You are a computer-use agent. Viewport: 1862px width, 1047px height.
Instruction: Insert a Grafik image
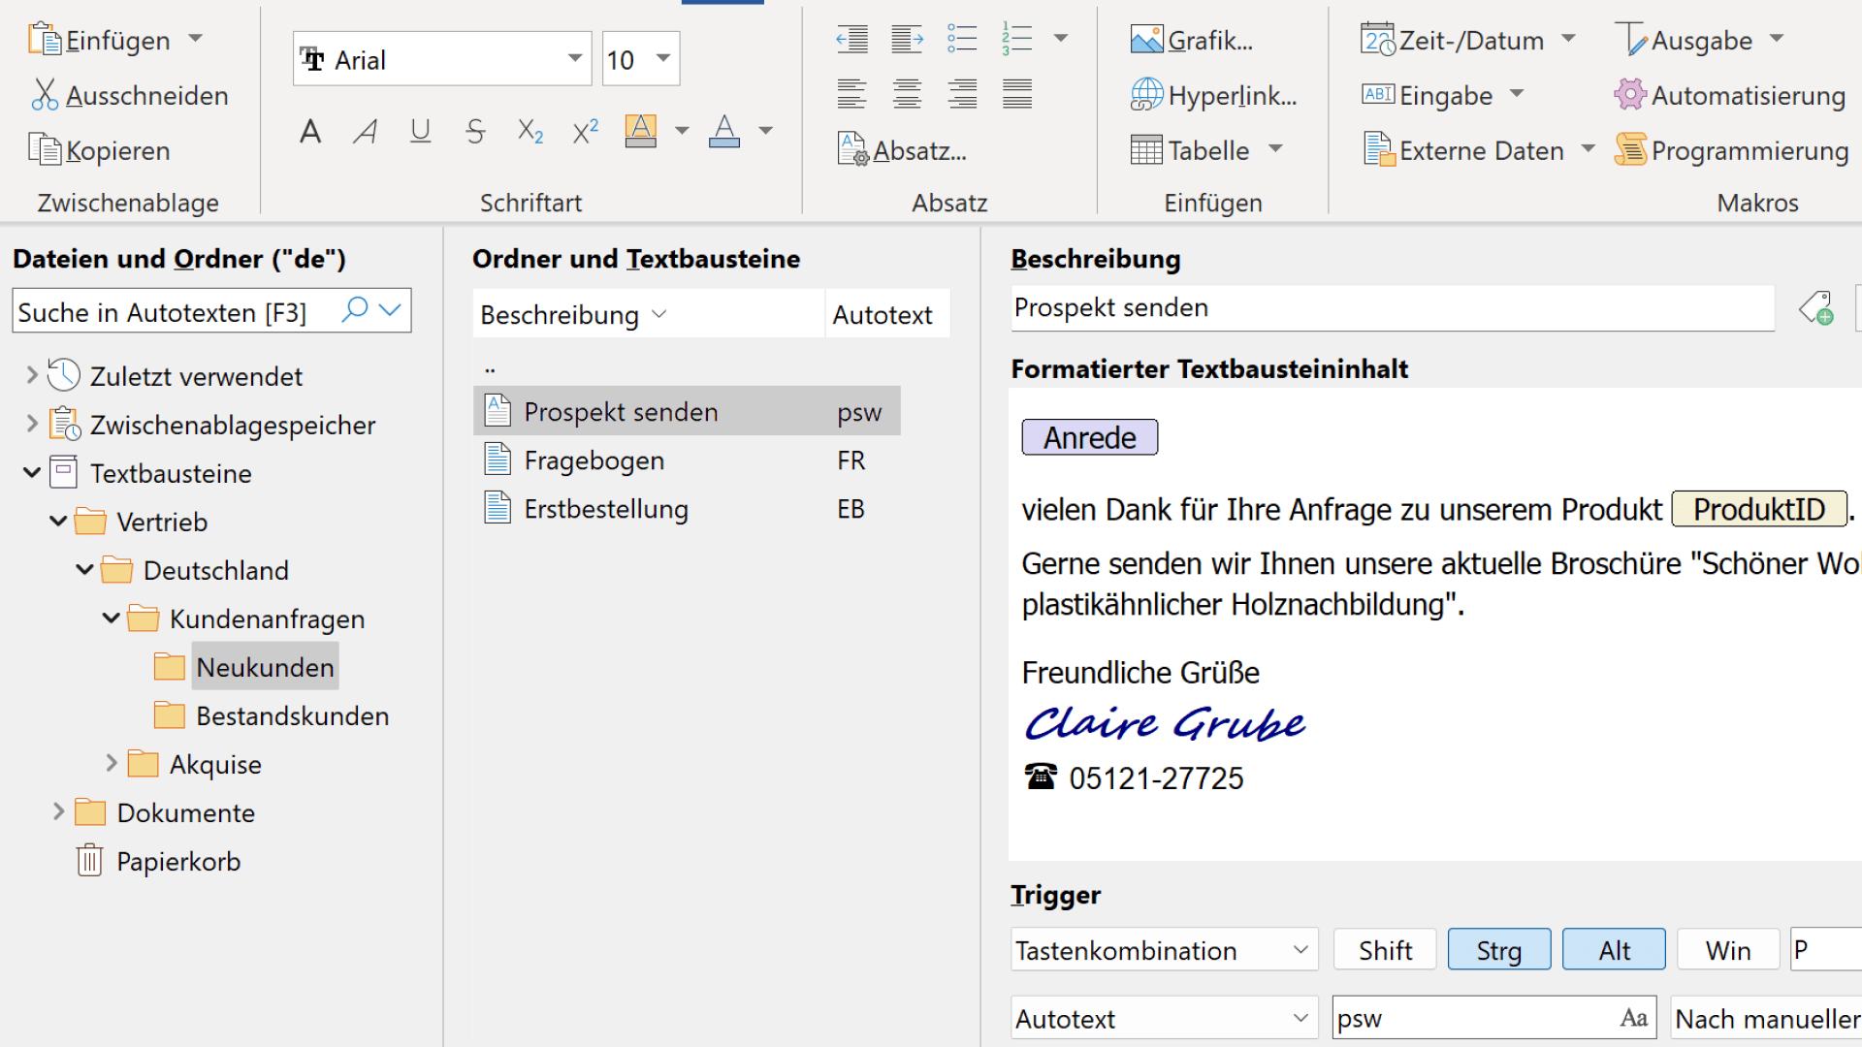[1192, 40]
